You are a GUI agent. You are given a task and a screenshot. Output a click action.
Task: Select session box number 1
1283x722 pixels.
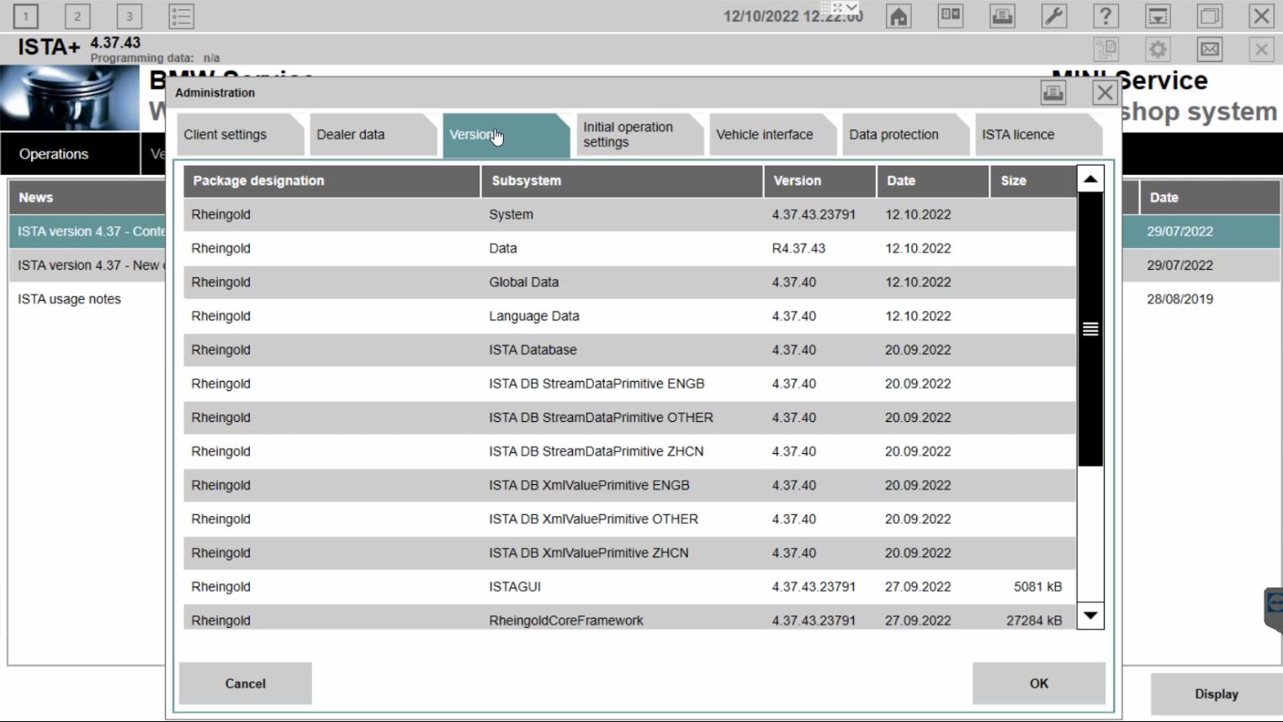point(26,16)
